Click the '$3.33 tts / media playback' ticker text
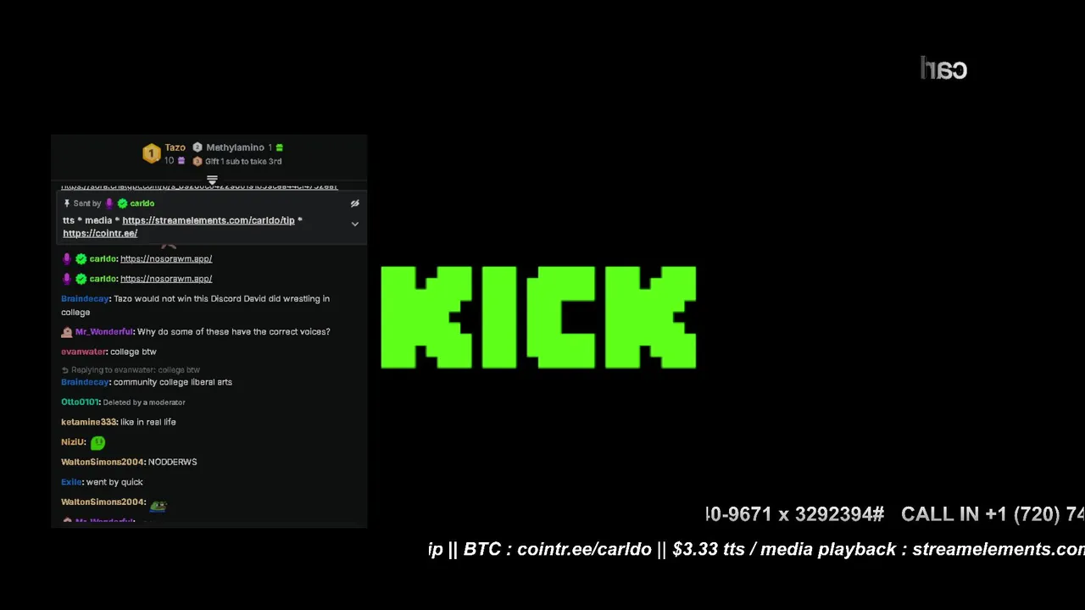 click(785, 550)
